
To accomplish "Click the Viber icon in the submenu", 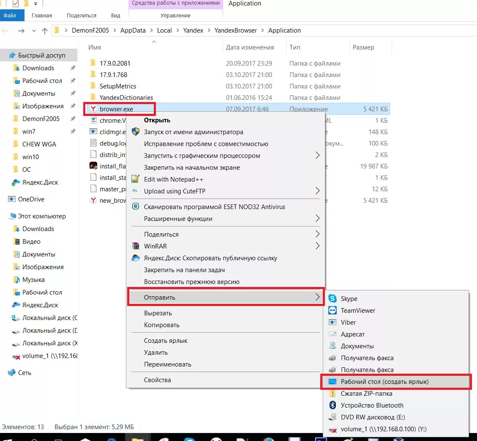I will pyautogui.click(x=333, y=322).
